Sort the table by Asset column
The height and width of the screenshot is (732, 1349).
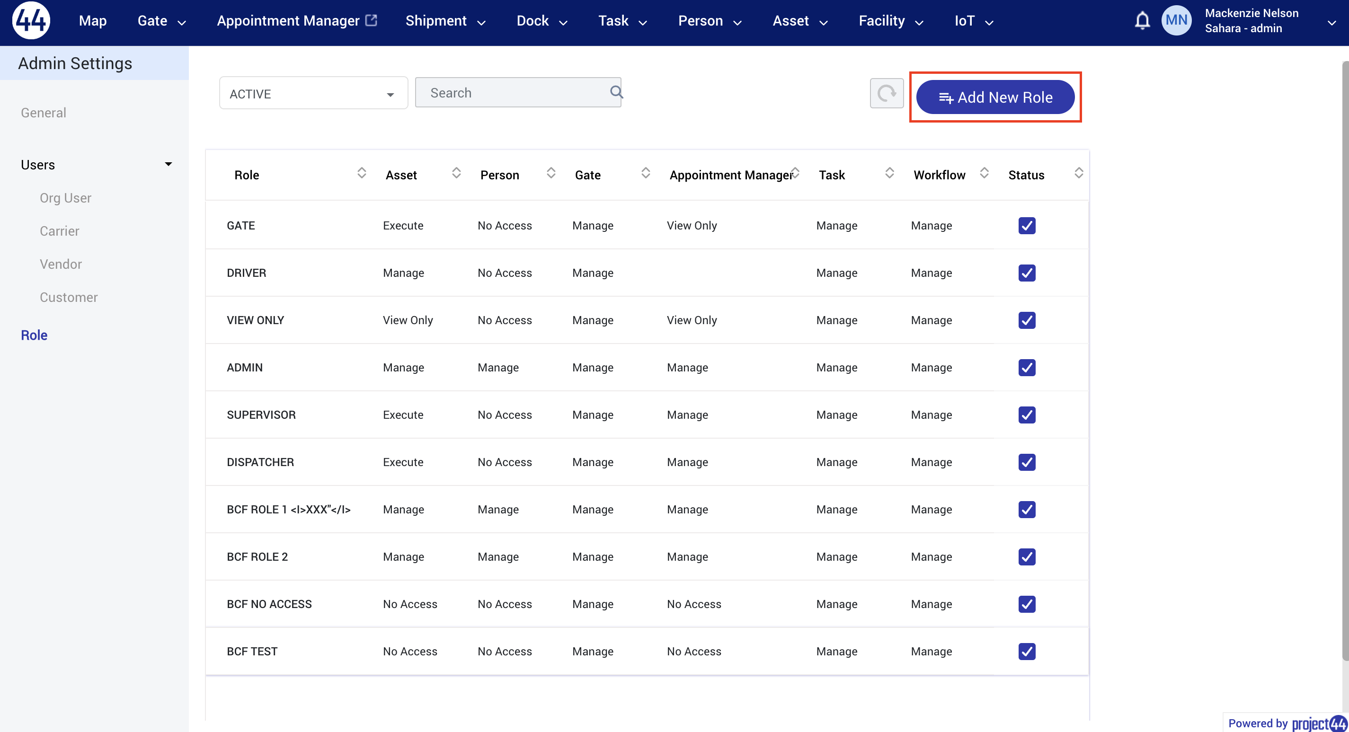(456, 173)
